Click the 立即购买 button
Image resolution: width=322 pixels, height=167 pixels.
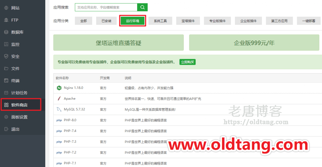click(187, 62)
